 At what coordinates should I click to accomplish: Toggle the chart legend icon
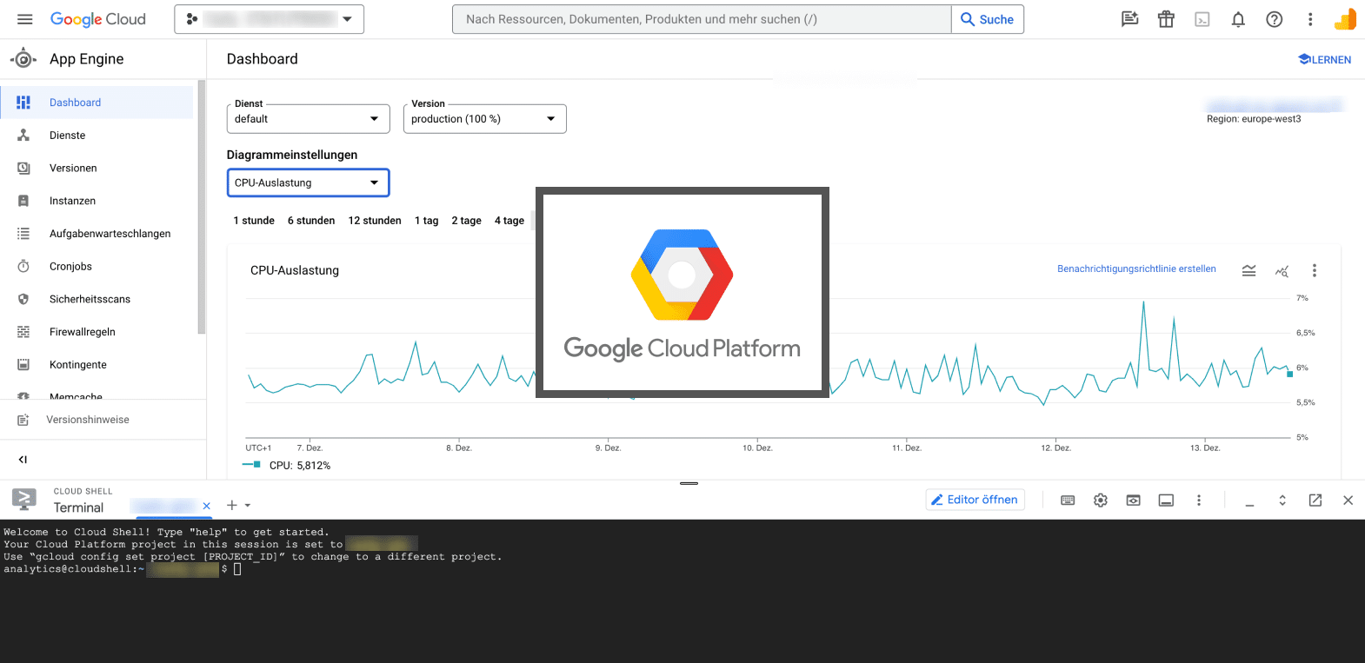(x=1248, y=271)
